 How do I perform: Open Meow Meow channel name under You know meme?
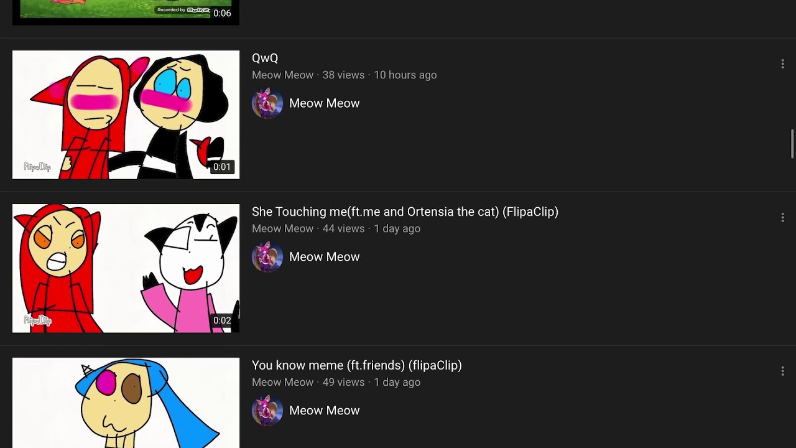click(x=324, y=411)
